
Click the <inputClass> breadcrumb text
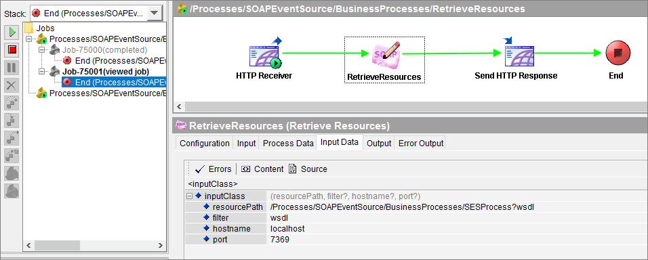(x=212, y=183)
